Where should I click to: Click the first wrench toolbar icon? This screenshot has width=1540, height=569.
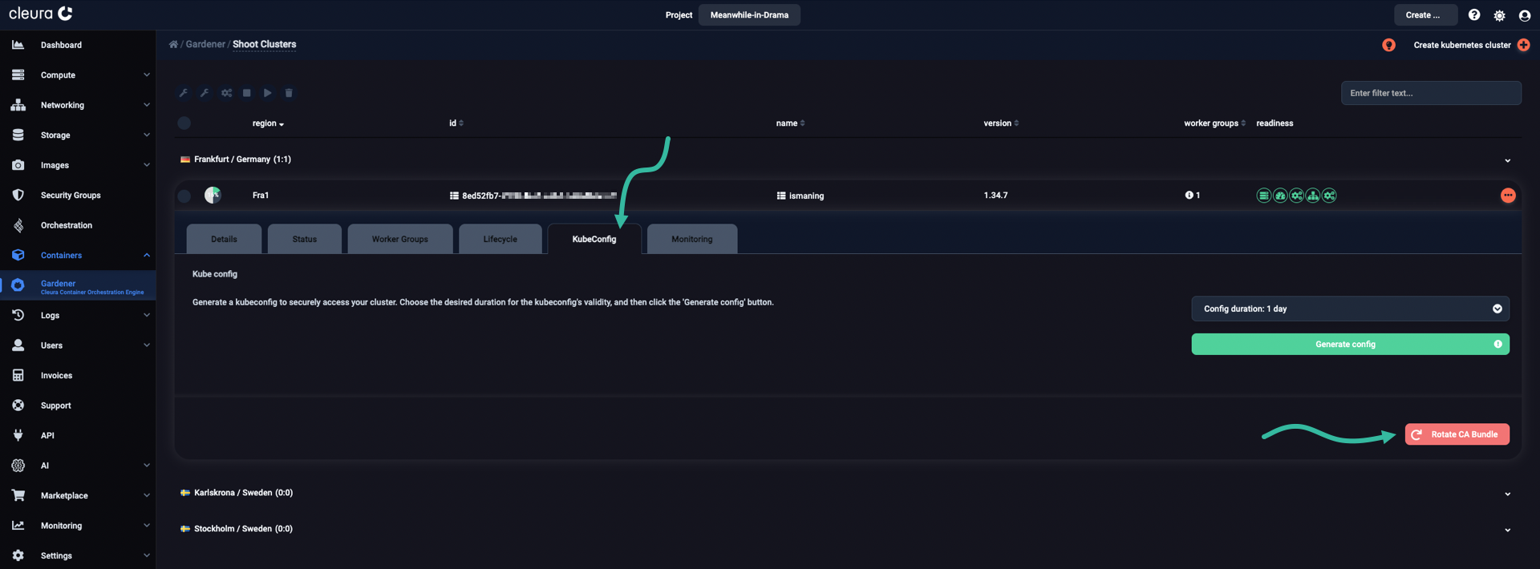point(184,93)
